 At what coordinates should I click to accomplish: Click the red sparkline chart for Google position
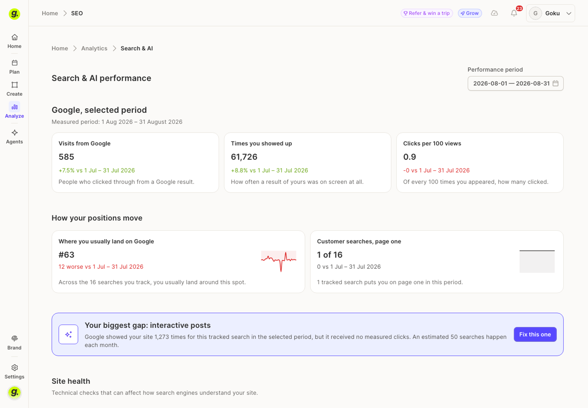pos(279,261)
